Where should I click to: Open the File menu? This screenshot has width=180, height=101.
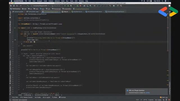click(26, 1)
